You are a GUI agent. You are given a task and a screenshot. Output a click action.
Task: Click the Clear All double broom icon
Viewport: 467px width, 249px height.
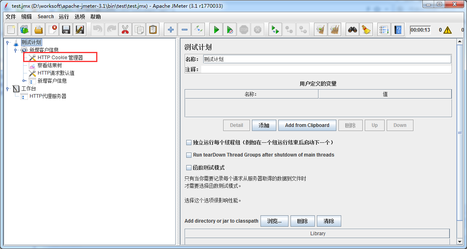click(x=334, y=30)
